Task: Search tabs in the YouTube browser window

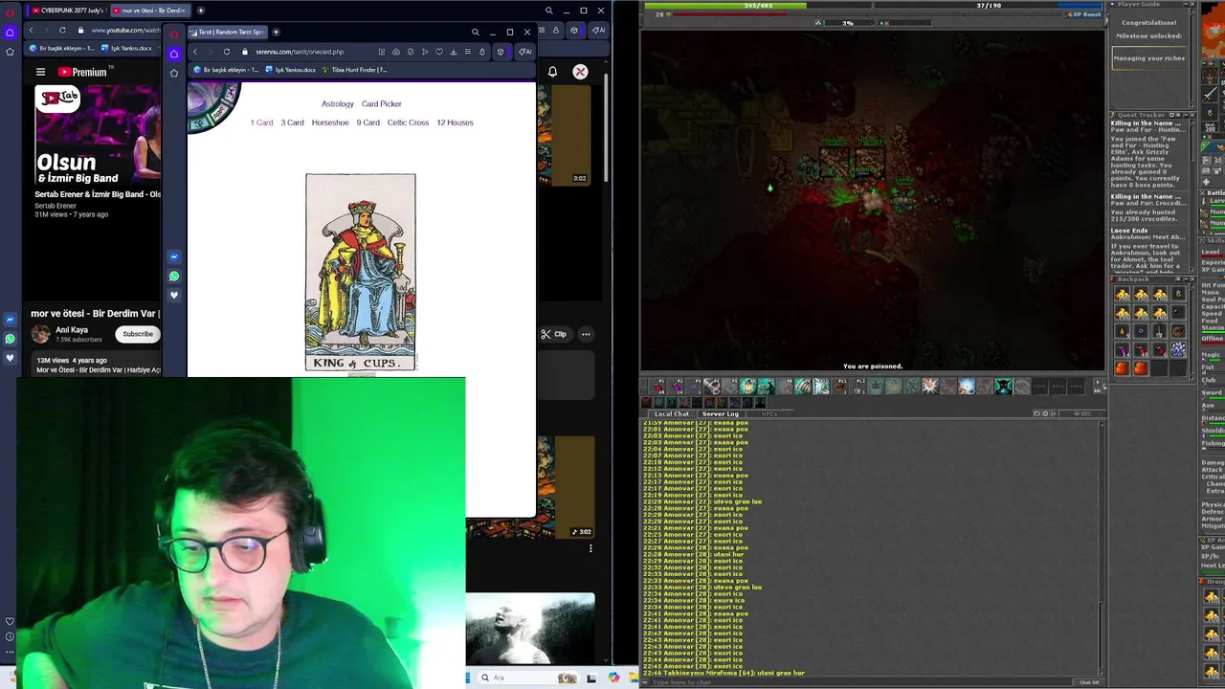Action: (548, 11)
